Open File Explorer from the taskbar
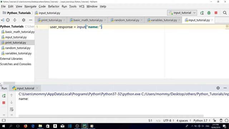This screenshot has height=129, width=229. click(40, 126)
